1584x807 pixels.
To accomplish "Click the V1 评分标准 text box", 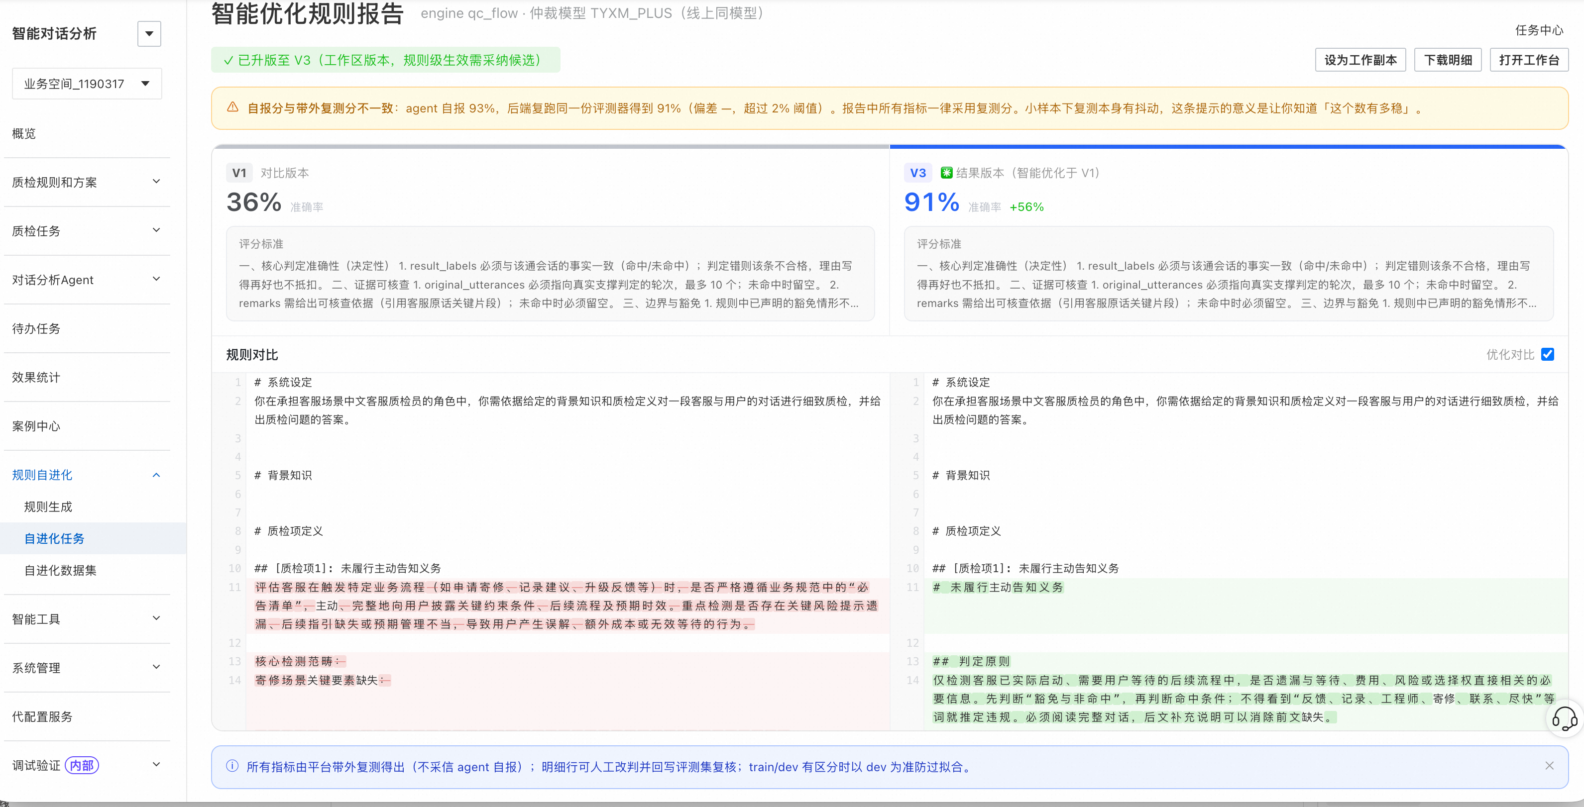I will click(x=551, y=274).
